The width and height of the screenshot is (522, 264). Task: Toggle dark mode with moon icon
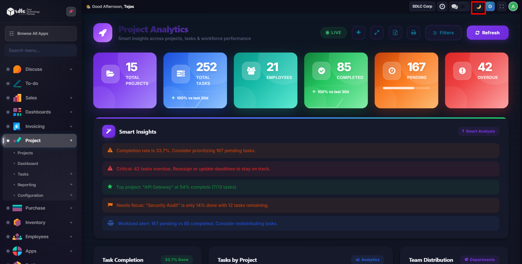coord(478,7)
